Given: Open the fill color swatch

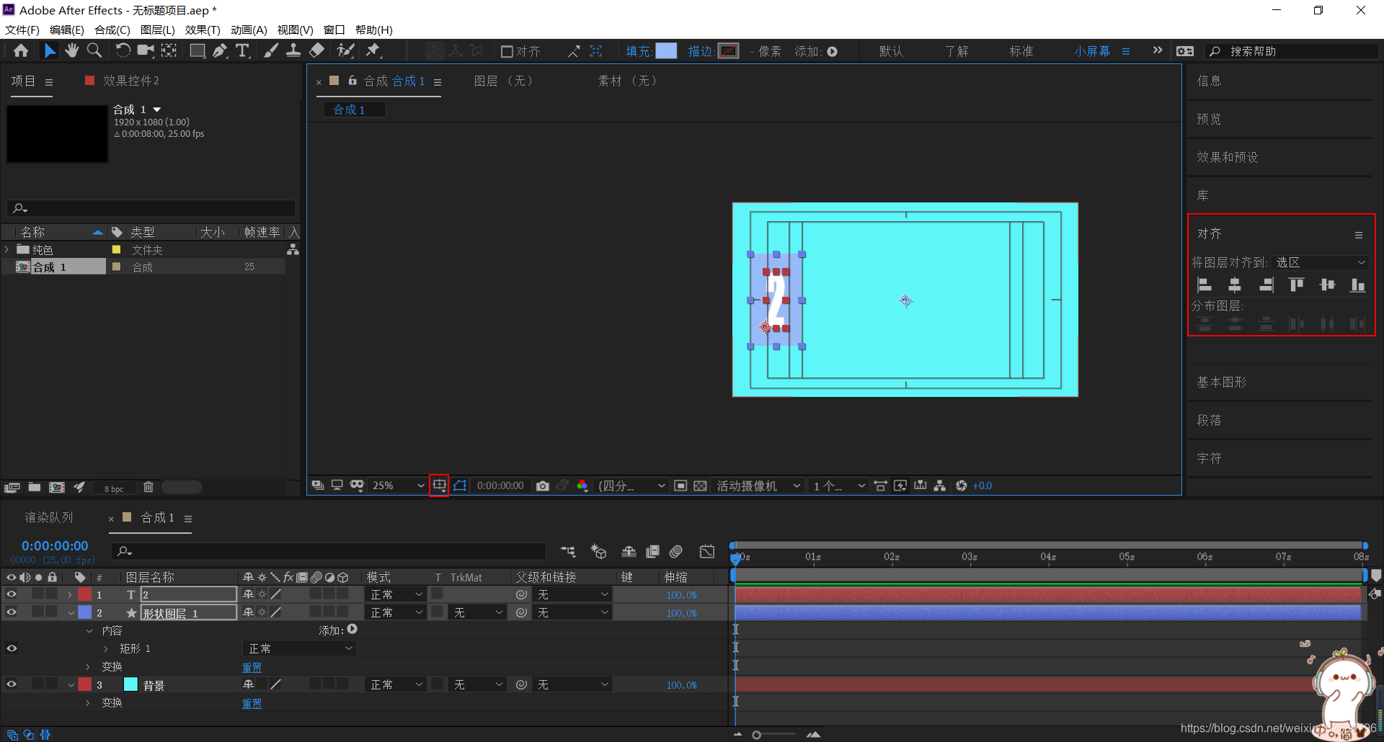Looking at the screenshot, I should 666,51.
